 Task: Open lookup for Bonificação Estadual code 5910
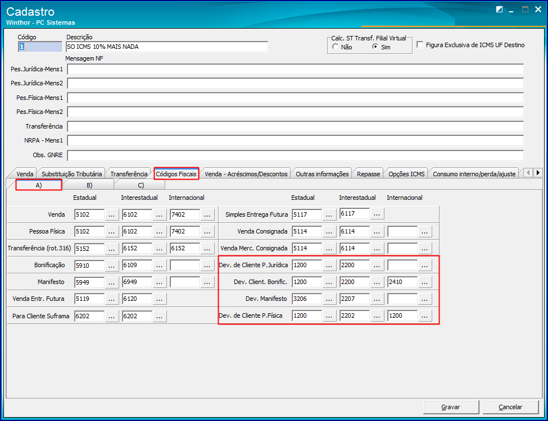111,266
